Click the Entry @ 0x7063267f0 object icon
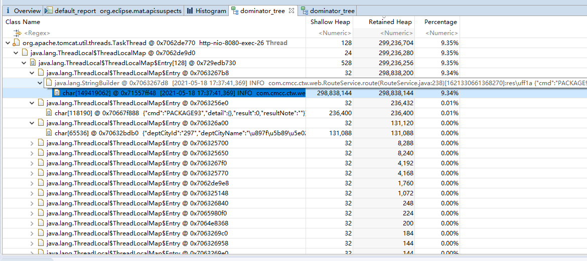Viewport: 587px width, 261px height. pyautogui.click(x=41, y=163)
